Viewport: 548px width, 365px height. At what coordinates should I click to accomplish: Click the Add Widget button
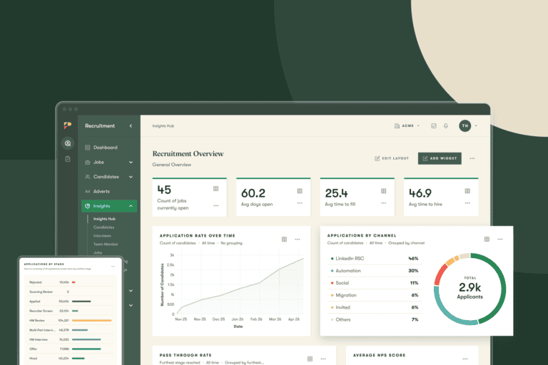tap(440, 158)
